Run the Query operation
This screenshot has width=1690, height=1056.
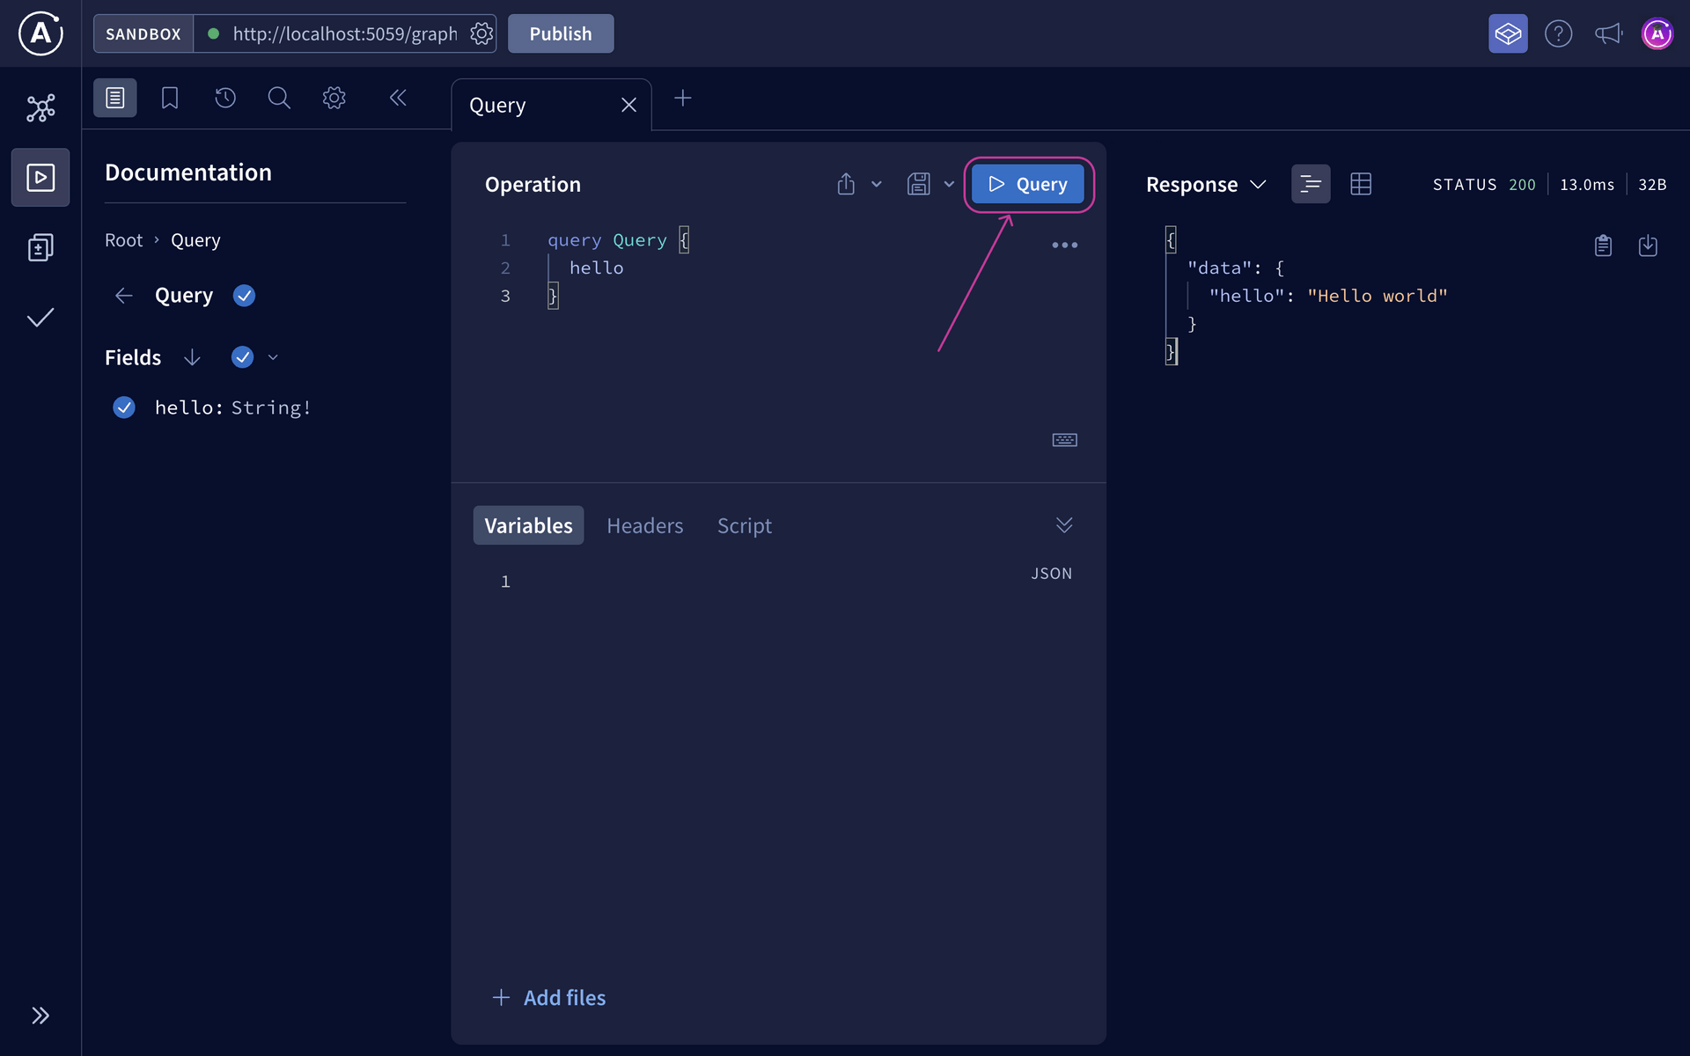pyautogui.click(x=1028, y=184)
